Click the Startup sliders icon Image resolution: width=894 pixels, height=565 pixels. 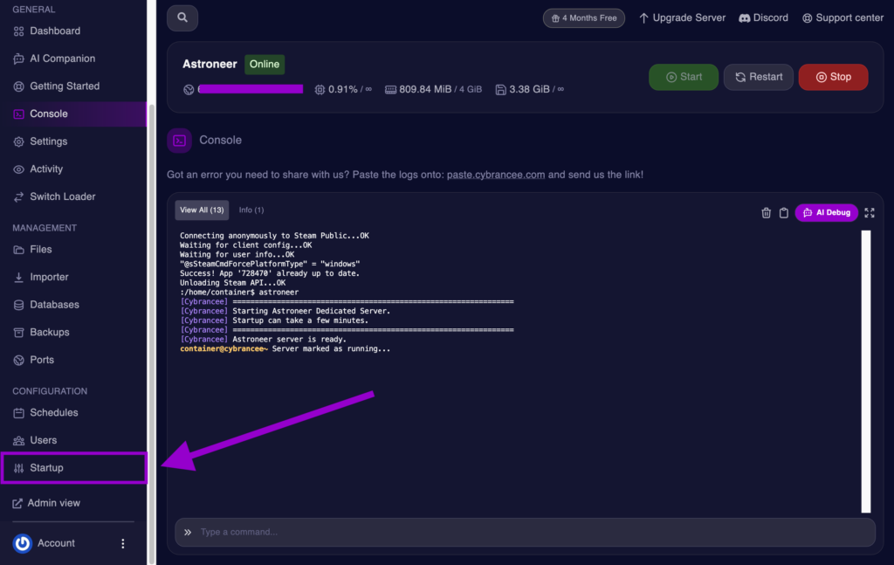click(19, 468)
